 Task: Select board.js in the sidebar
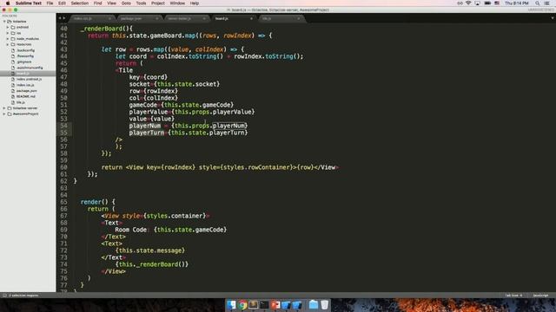[x=28, y=73]
